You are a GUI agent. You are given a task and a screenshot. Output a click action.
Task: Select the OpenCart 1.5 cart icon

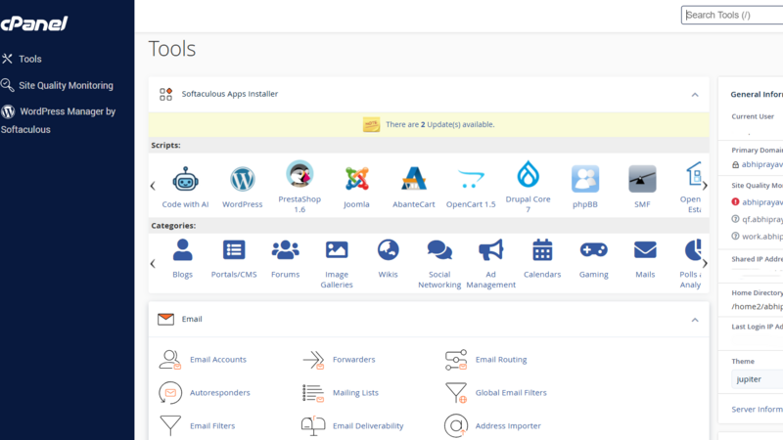coord(471,179)
